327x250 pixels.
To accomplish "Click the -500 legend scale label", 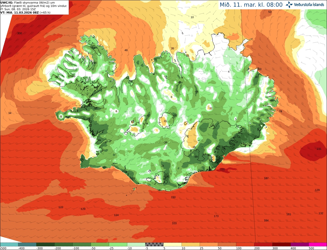I will (x=3, y=248).
